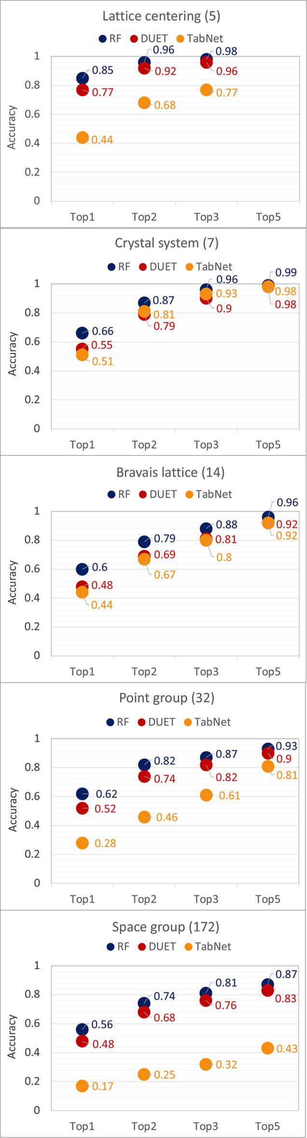
Task: Click the Accuracy axis title in Crystal system chart
Action: (13, 356)
